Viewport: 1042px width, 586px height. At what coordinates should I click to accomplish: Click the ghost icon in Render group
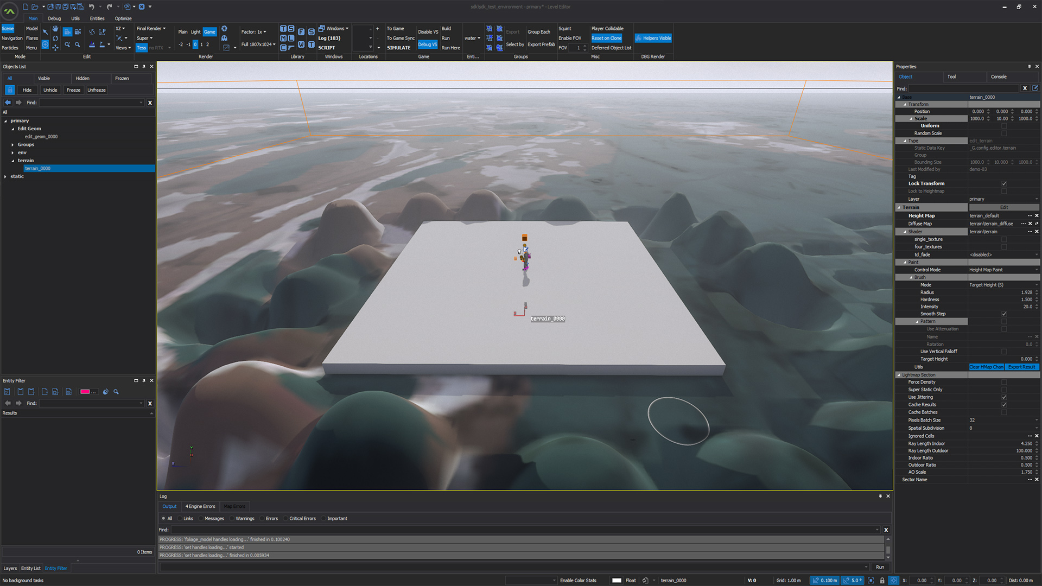pyautogui.click(x=224, y=39)
